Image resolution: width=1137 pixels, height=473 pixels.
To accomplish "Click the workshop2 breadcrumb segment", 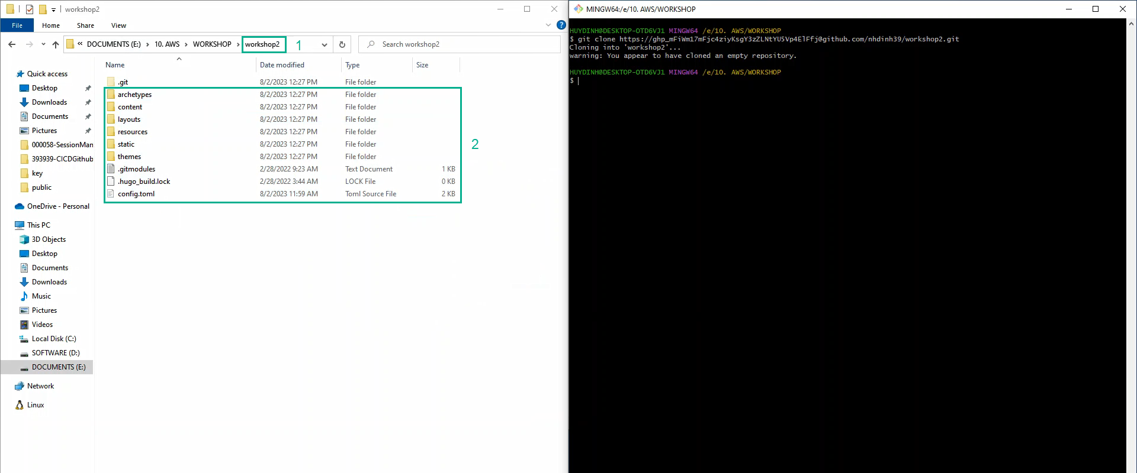I will 262,44.
